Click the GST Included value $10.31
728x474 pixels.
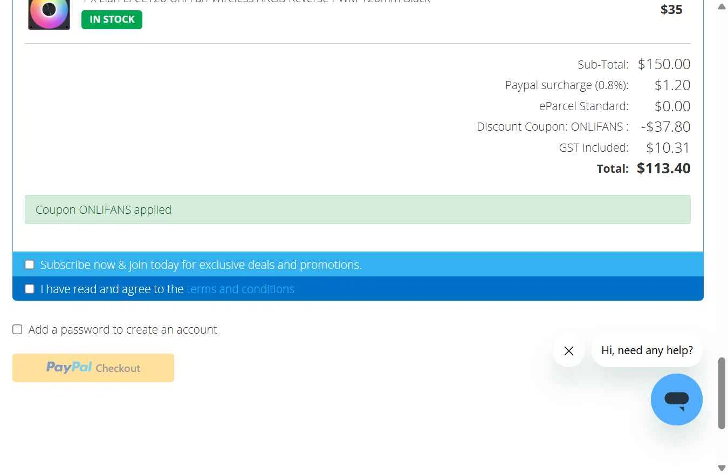coord(668,147)
